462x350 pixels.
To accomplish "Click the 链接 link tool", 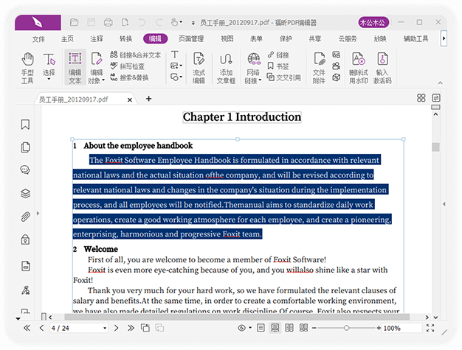I will click(x=278, y=55).
